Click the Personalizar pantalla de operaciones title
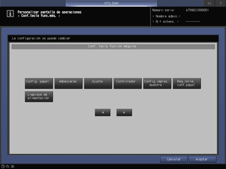The height and width of the screenshot is (169, 226). (x=49, y=12)
